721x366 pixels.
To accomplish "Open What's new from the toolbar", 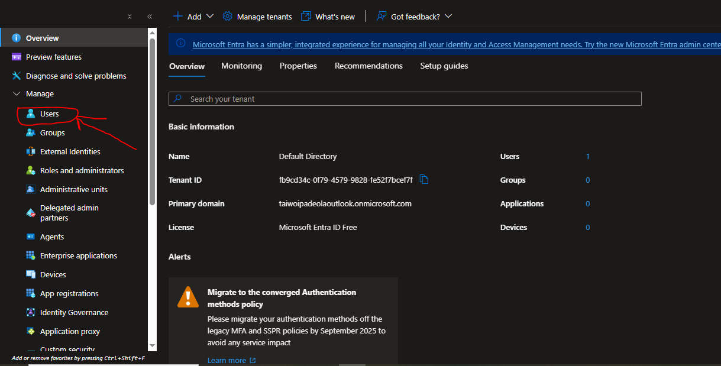I will tap(328, 17).
